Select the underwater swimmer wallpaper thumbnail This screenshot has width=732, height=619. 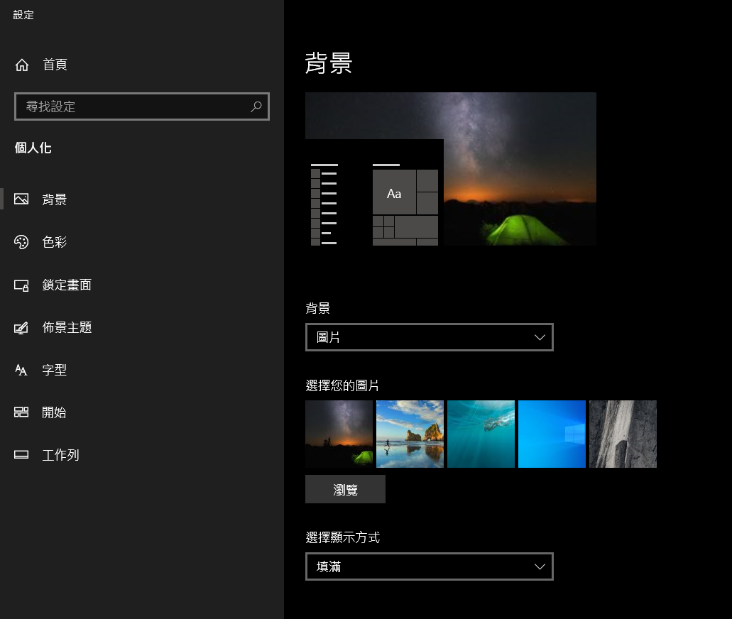(481, 434)
